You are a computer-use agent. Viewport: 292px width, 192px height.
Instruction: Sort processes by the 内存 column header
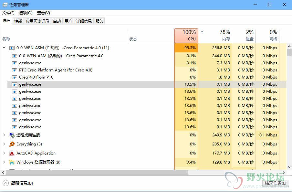(215, 36)
